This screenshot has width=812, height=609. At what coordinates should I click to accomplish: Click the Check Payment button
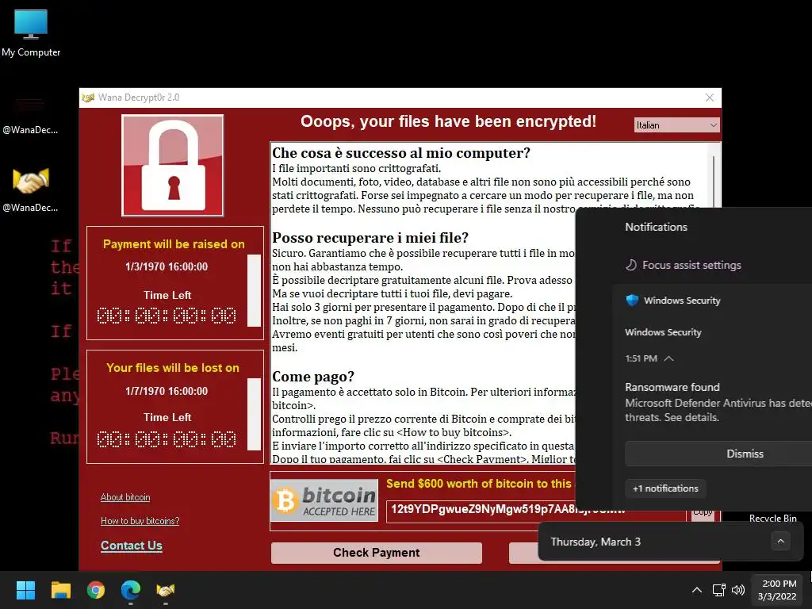click(377, 553)
